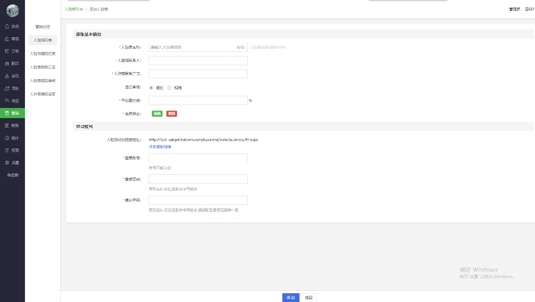Click red 取消 member binding button
This screenshot has width=535, height=302.
pos(172,114)
